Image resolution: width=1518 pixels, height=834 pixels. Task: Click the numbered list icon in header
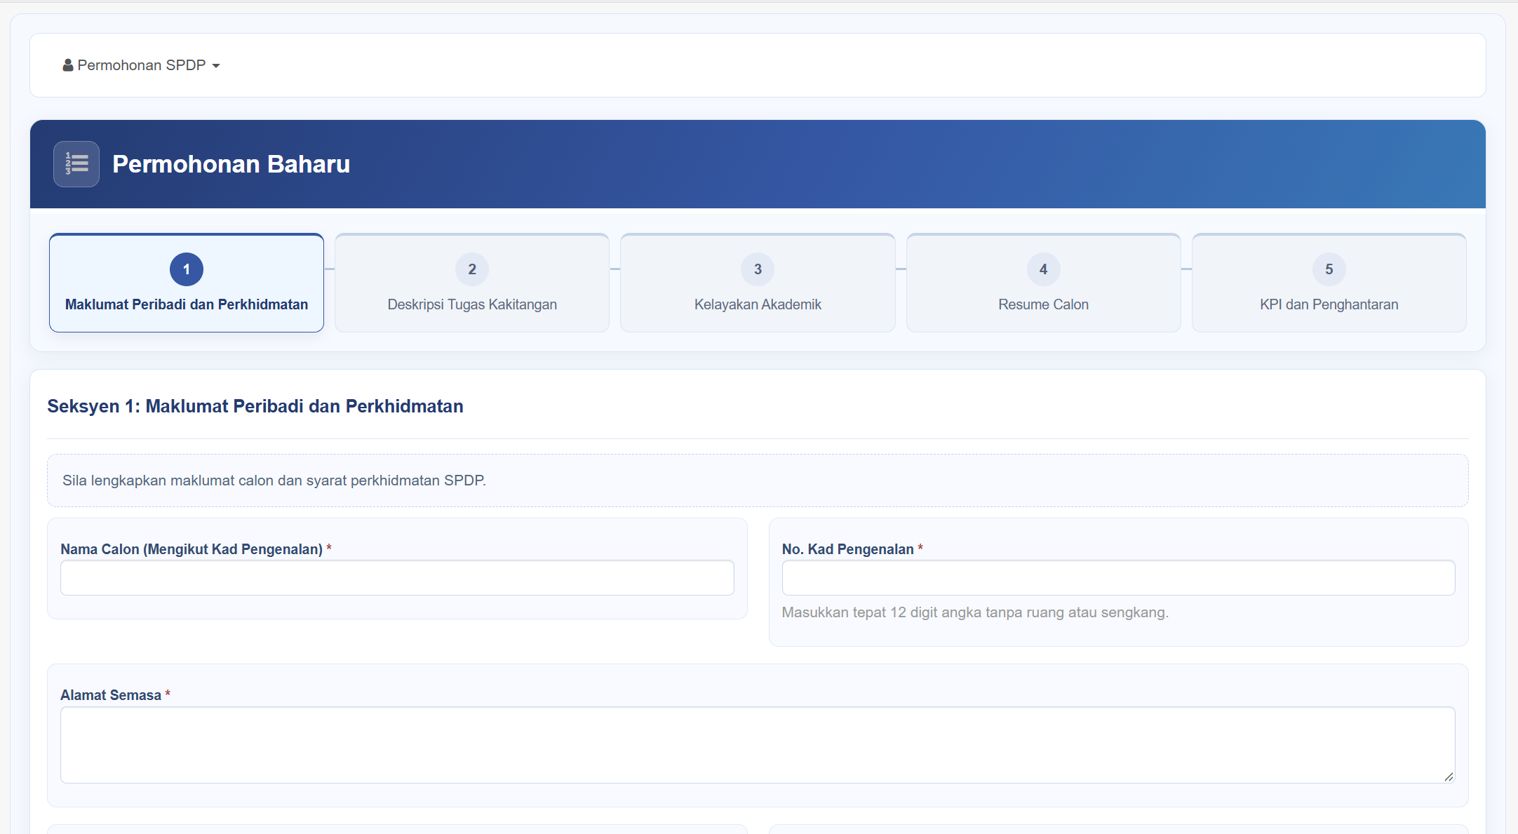pos(76,164)
